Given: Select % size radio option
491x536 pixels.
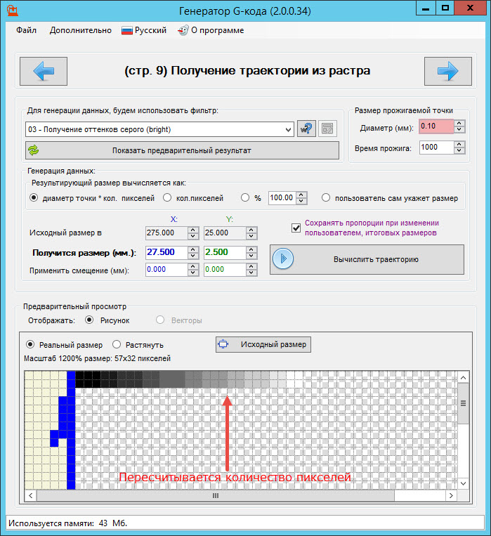Looking at the screenshot, I should [x=245, y=197].
